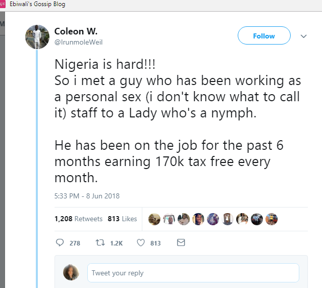Click the reply speech bubble icon
The image size is (322, 288).
coord(59,243)
